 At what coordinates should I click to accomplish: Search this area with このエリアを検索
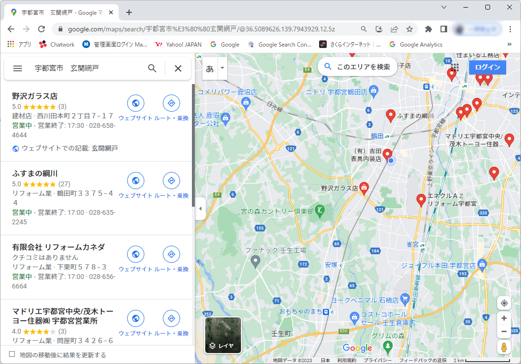click(357, 67)
